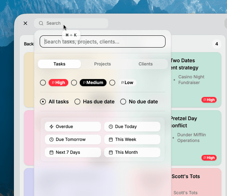Switch to the Tasks tab

(59, 64)
